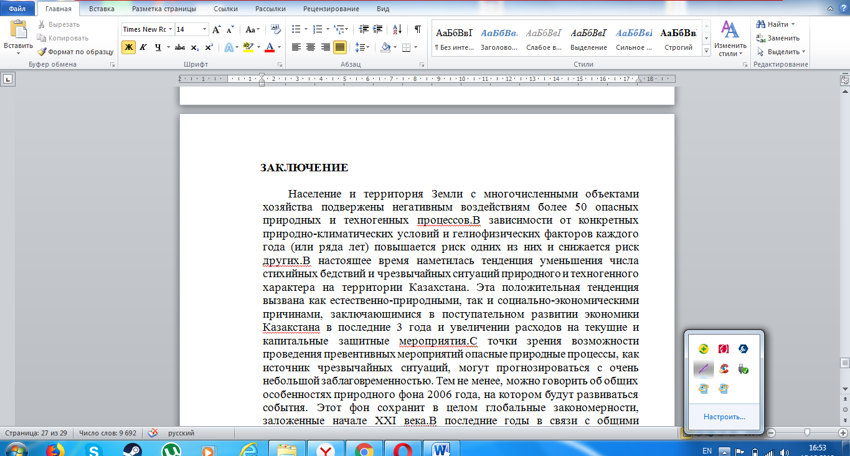Decrease paragraph indent

click(x=364, y=29)
